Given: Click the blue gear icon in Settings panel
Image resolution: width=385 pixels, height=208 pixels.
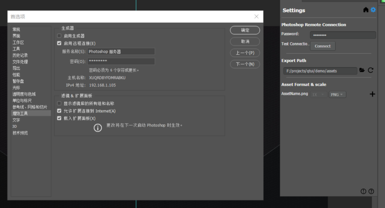Looking at the screenshot, I should (373, 10).
